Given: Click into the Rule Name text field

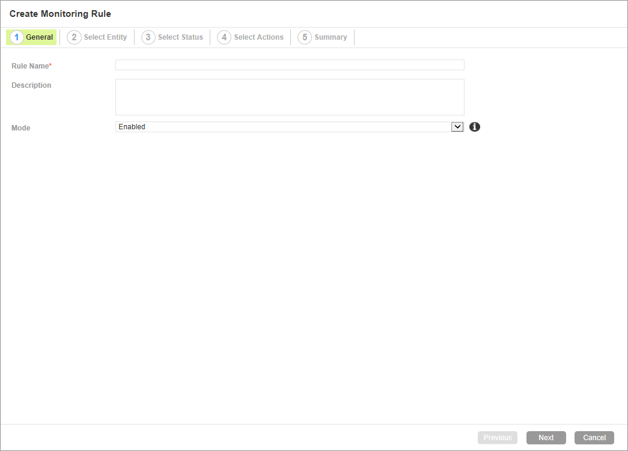Looking at the screenshot, I should click(290, 65).
